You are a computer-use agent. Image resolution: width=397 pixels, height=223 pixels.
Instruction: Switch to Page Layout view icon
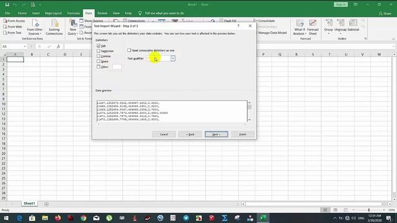coord(336,210)
